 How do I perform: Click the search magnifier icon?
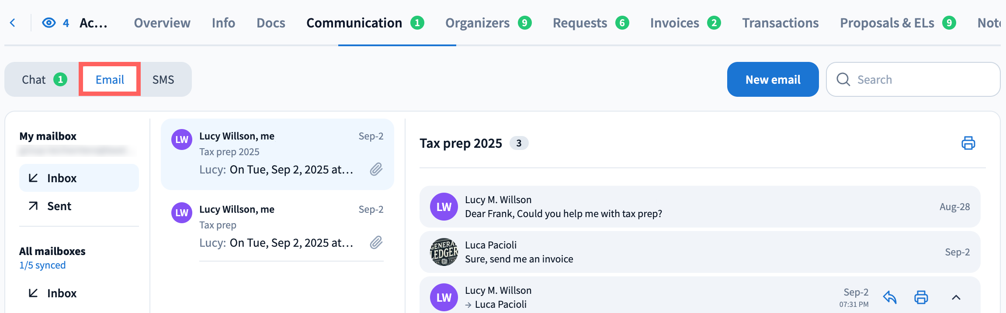(x=843, y=79)
